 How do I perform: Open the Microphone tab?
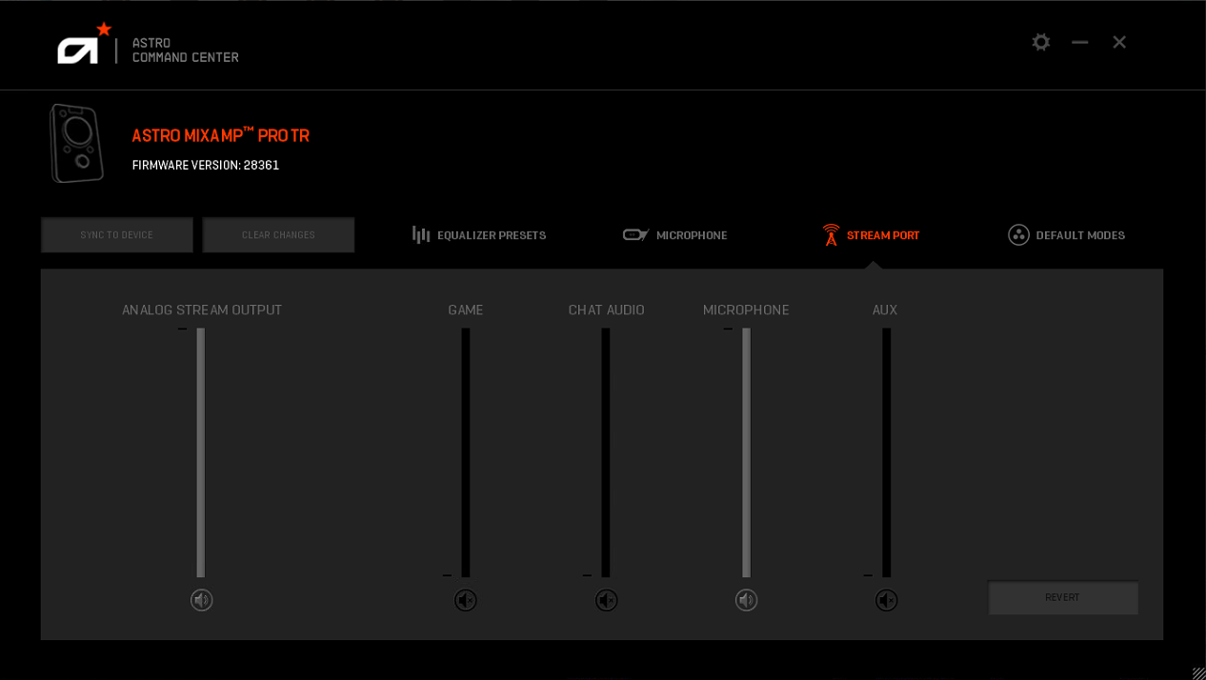pos(675,234)
